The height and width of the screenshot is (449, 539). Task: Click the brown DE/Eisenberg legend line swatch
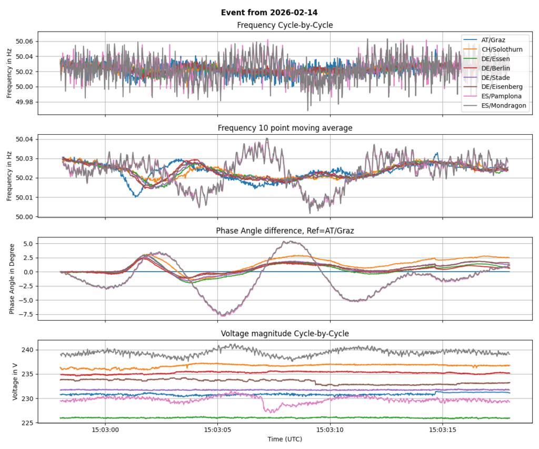point(471,87)
